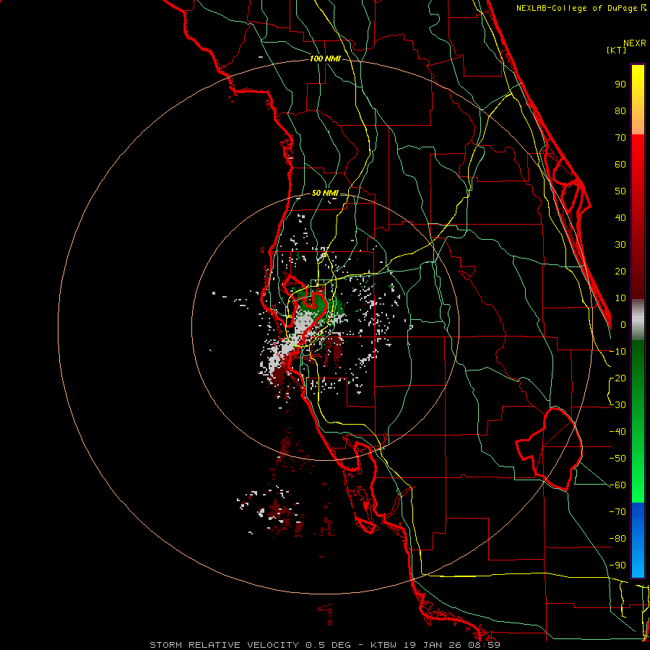Click the 100 NMI range ring label
Viewport: 650px width, 650px height.
pyautogui.click(x=325, y=59)
